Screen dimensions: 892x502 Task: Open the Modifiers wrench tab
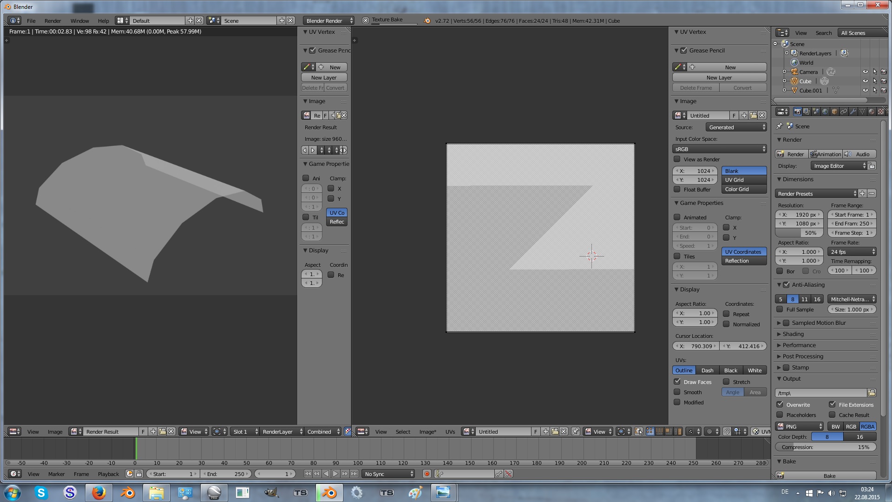point(853,112)
